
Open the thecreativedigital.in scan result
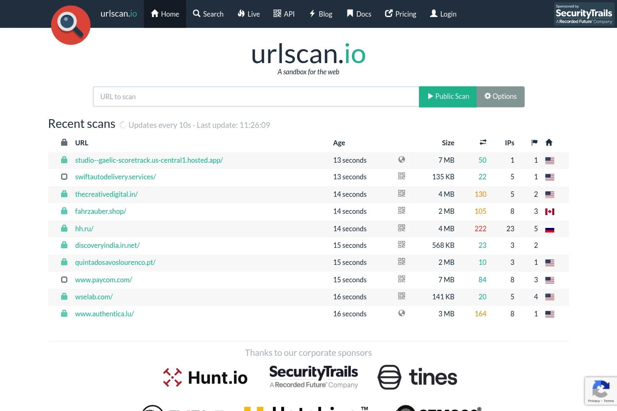(x=106, y=194)
